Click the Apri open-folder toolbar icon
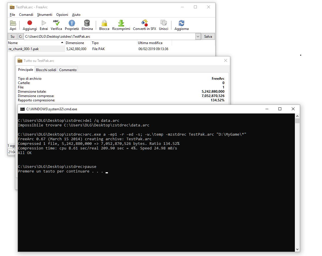Viewport: 322px width, 256px height. tap(13, 23)
